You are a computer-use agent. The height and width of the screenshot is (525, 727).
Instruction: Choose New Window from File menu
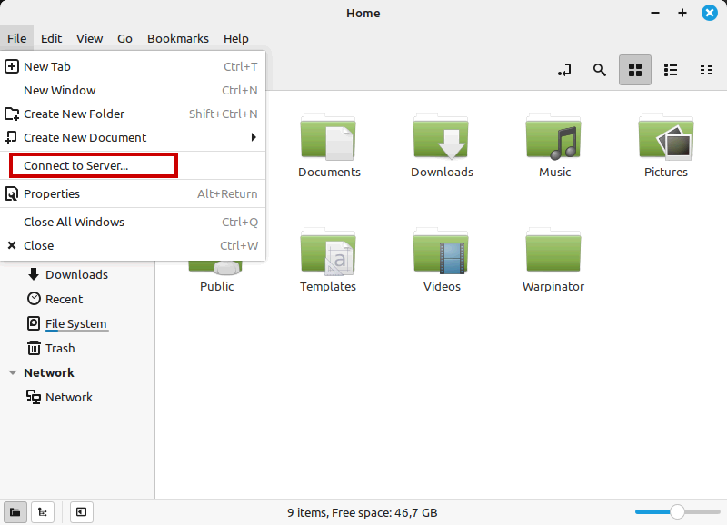point(133,90)
